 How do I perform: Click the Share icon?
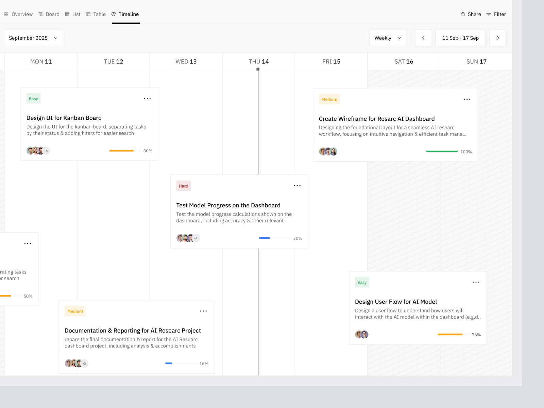click(462, 14)
